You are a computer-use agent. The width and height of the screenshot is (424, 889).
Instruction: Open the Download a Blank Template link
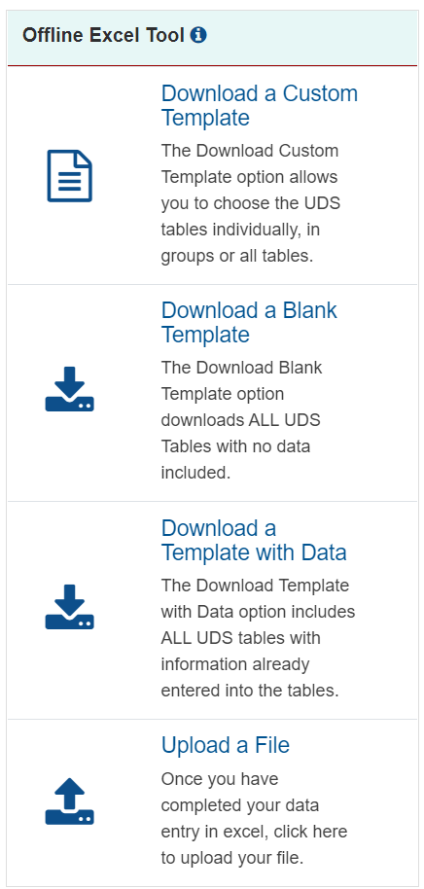[x=249, y=322]
